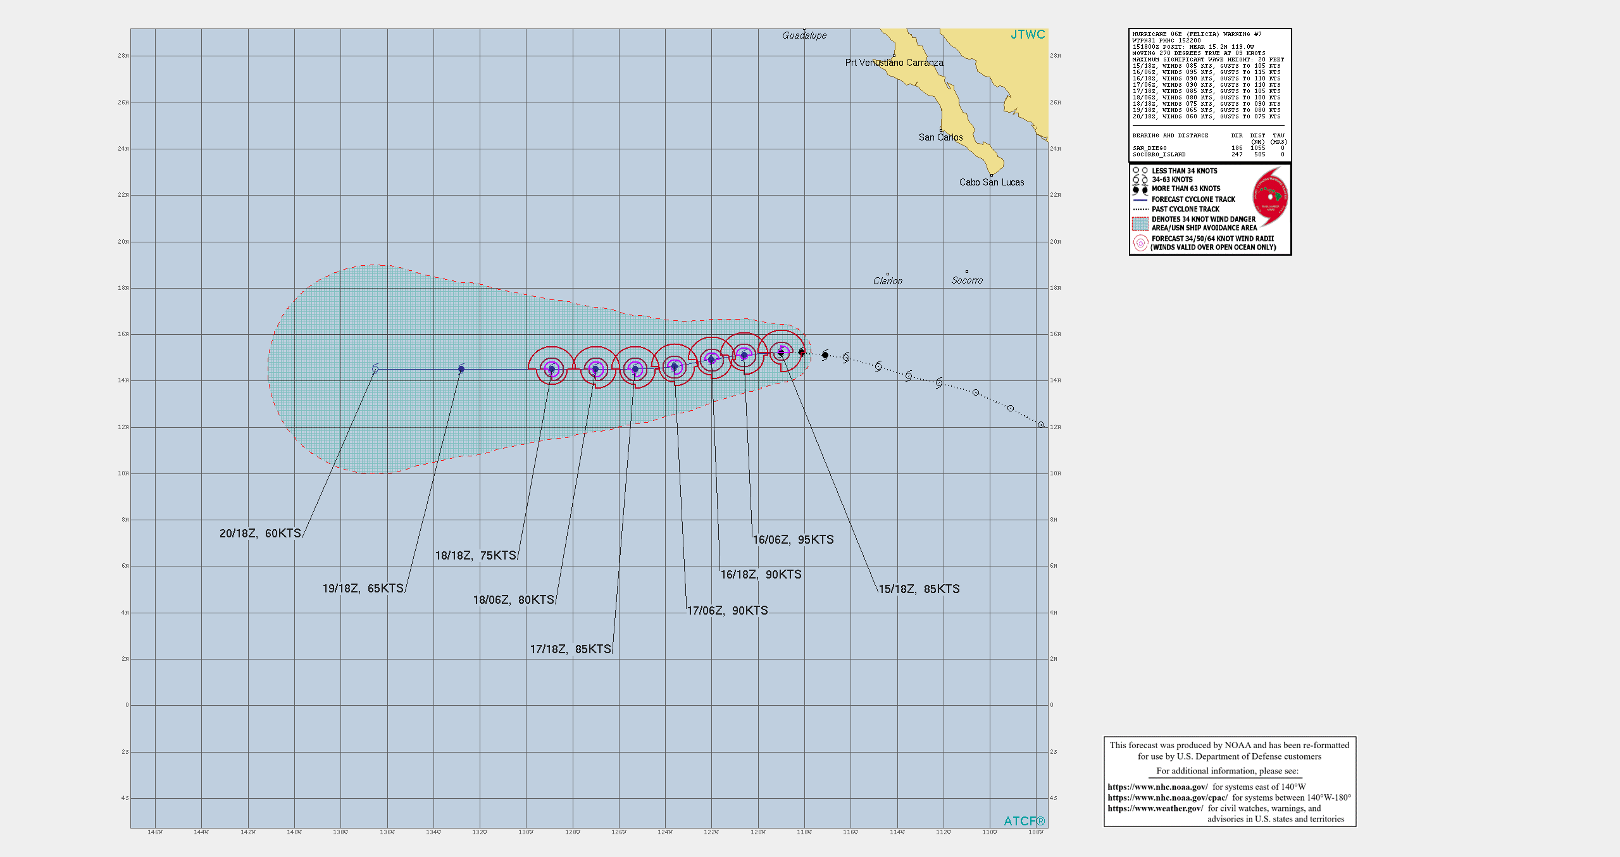Click the SAN_DIEGO bearing and distance row
Image resolution: width=1620 pixels, height=857 pixels.
pyautogui.click(x=1209, y=148)
